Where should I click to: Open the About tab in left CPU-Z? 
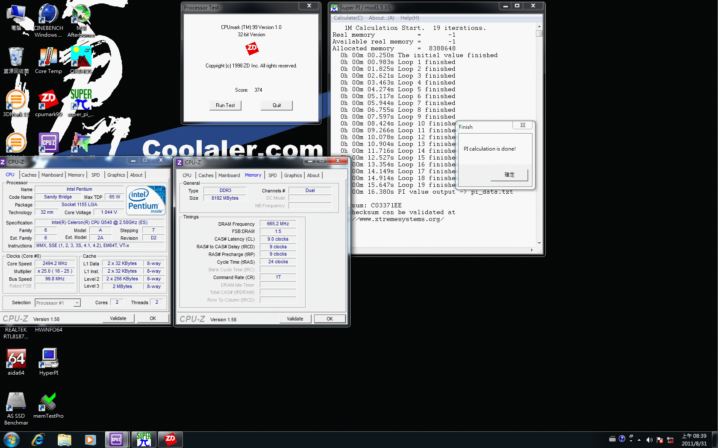tap(136, 175)
